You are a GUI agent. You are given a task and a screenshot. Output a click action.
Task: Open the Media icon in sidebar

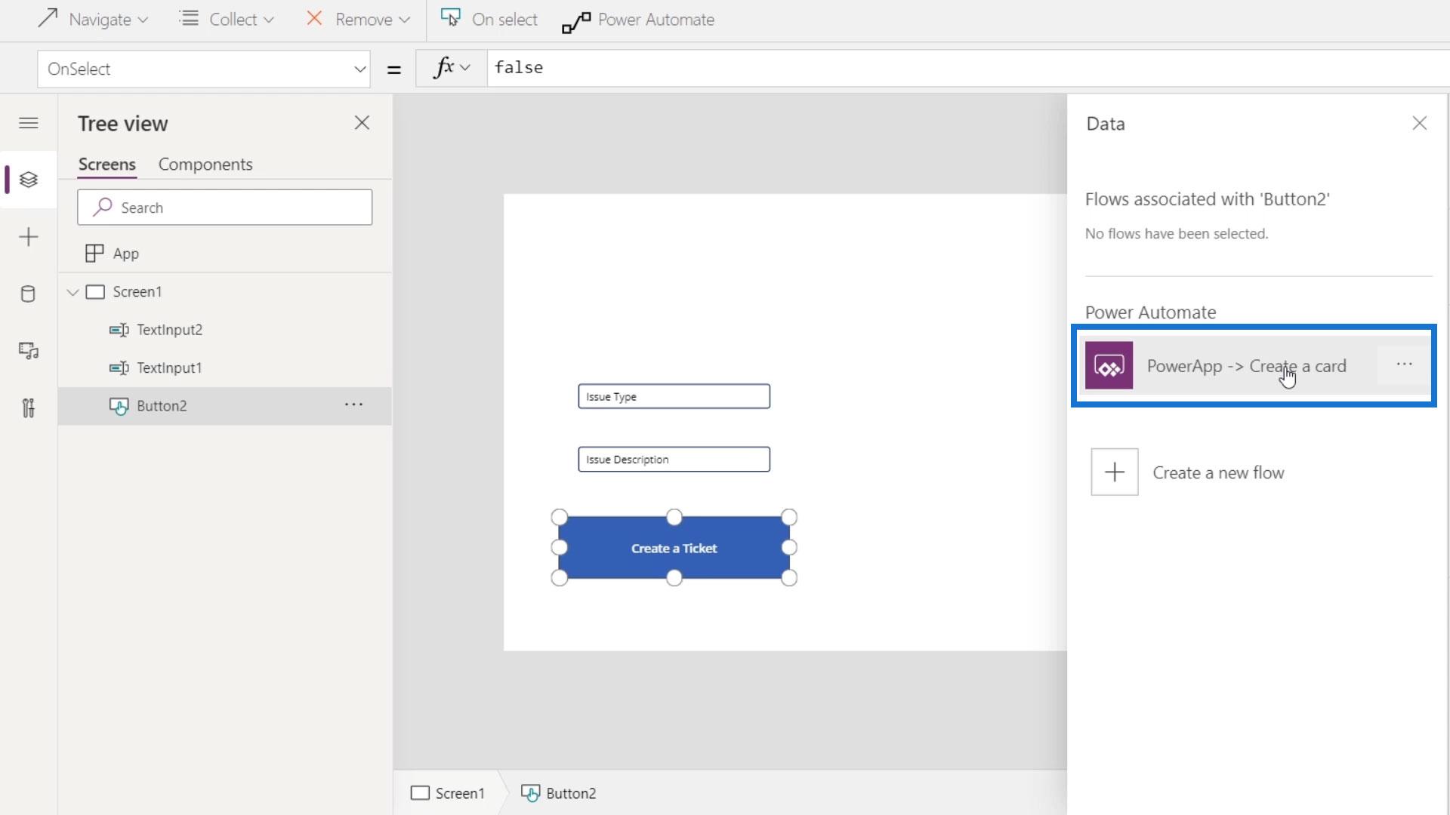[x=29, y=351]
